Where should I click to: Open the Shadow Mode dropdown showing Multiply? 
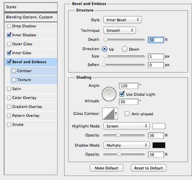[x=126, y=145]
